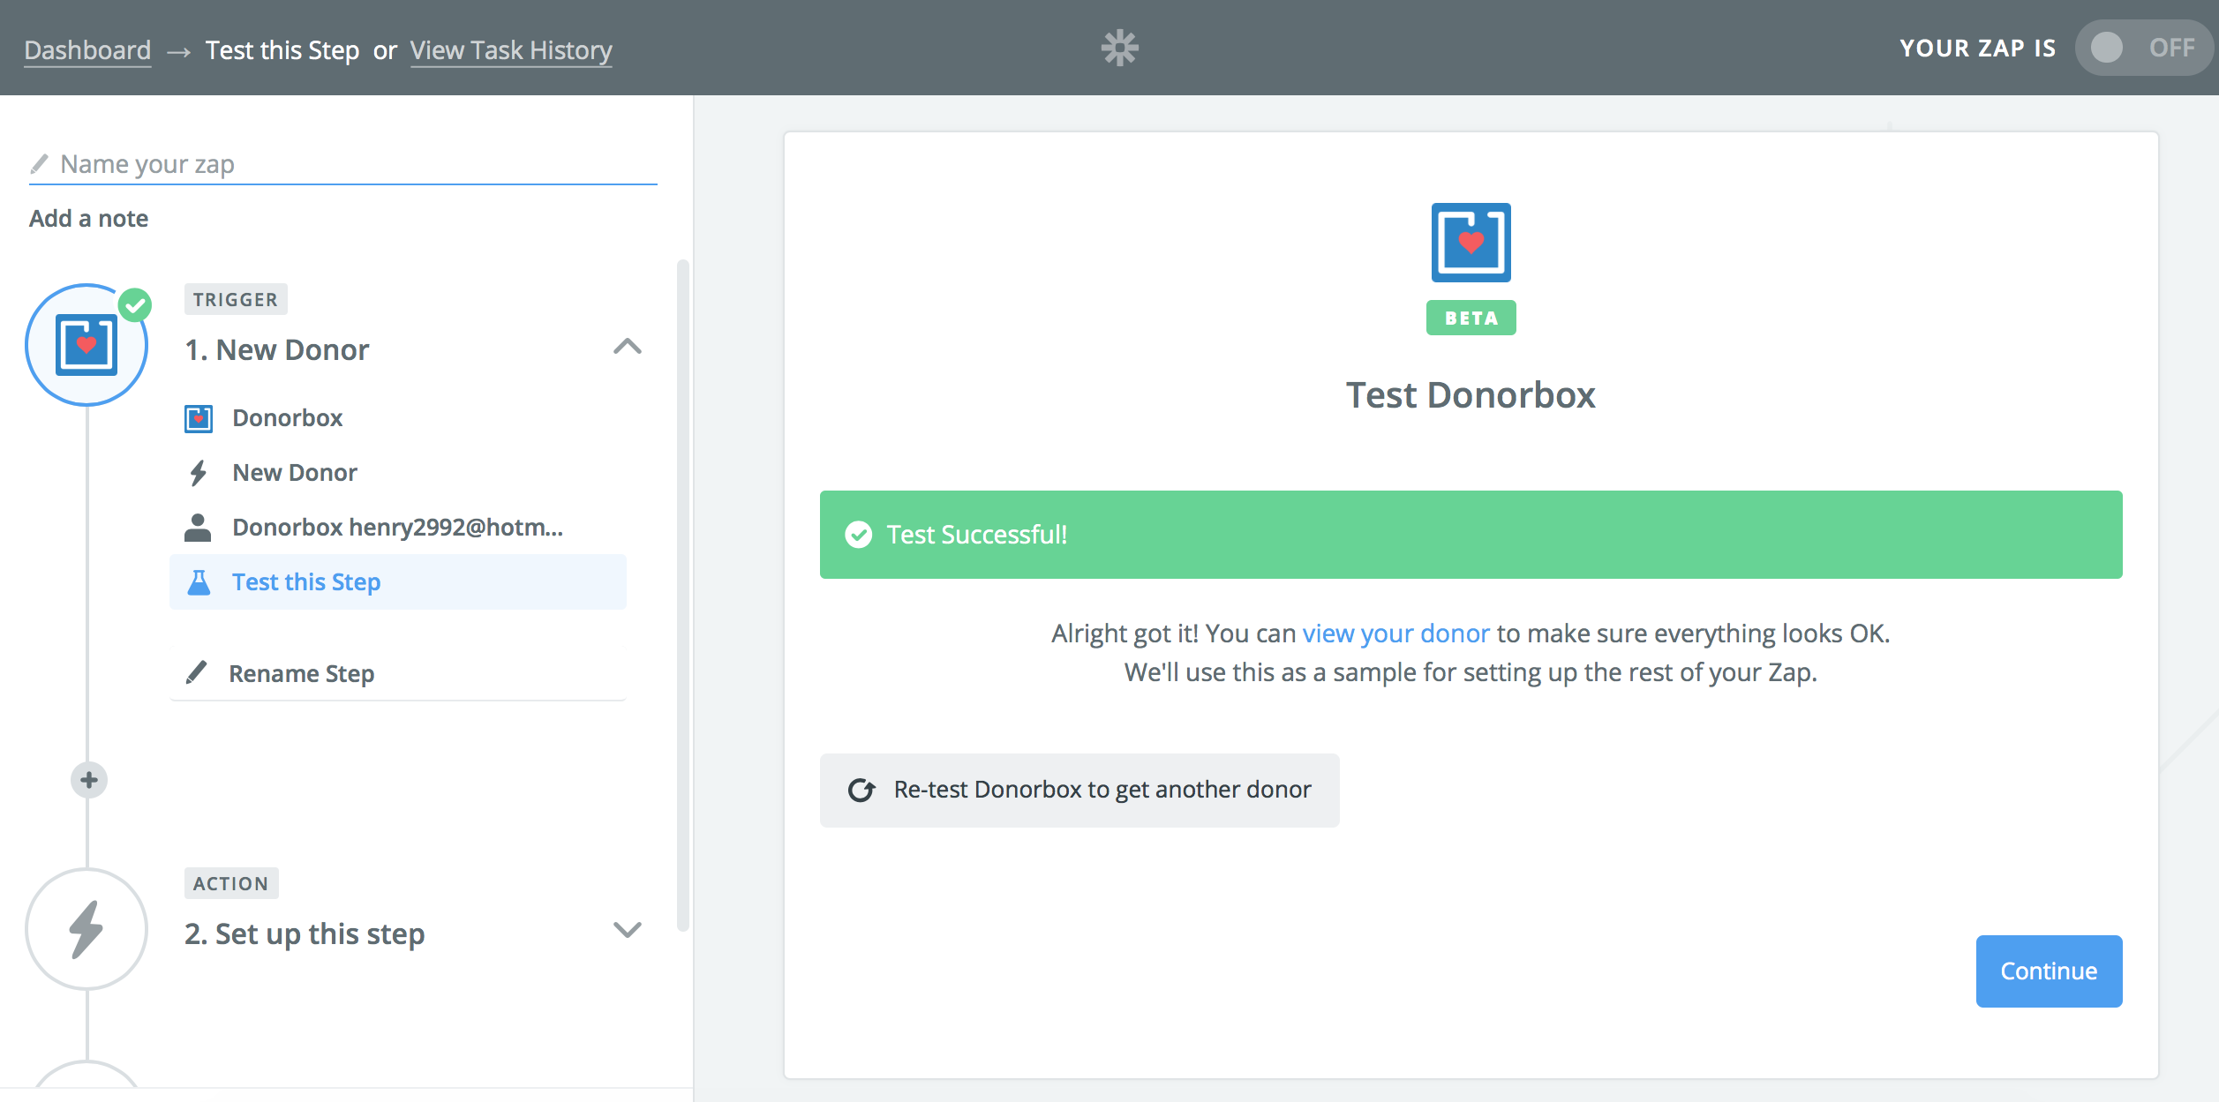The width and height of the screenshot is (2219, 1102).
Task: Click the Continue button
Action: (x=2048, y=971)
